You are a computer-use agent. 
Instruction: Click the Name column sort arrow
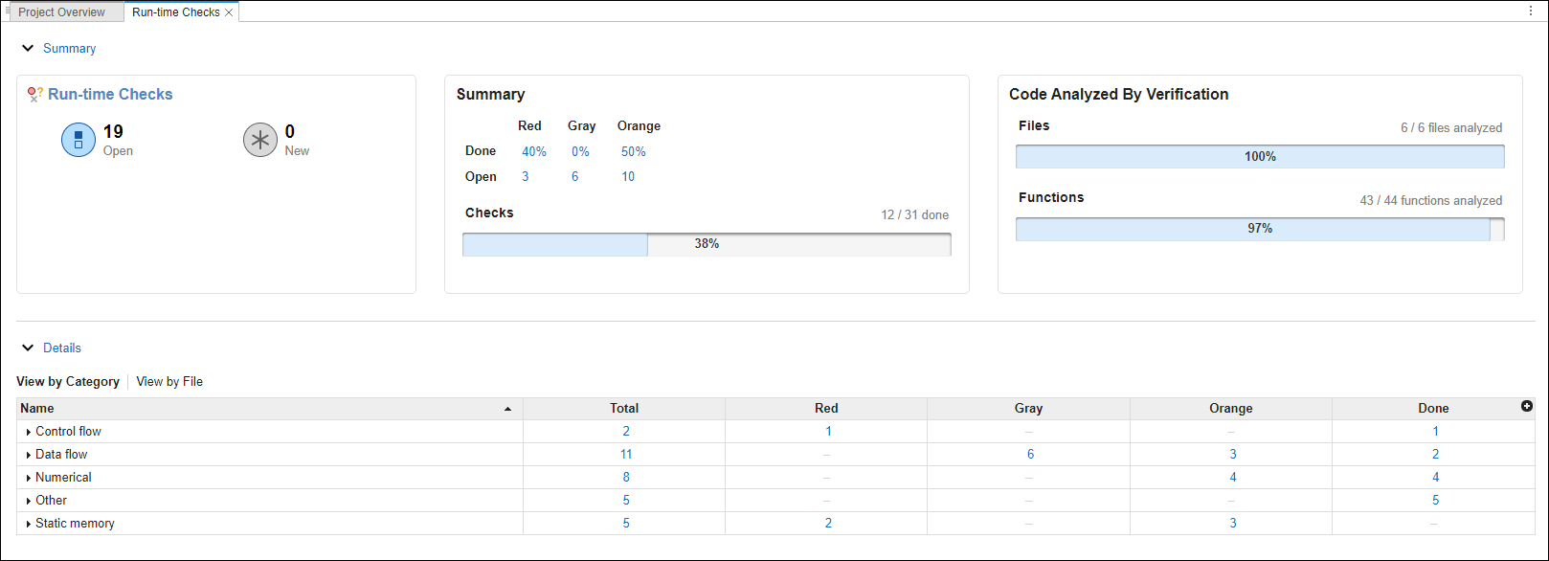click(x=507, y=409)
